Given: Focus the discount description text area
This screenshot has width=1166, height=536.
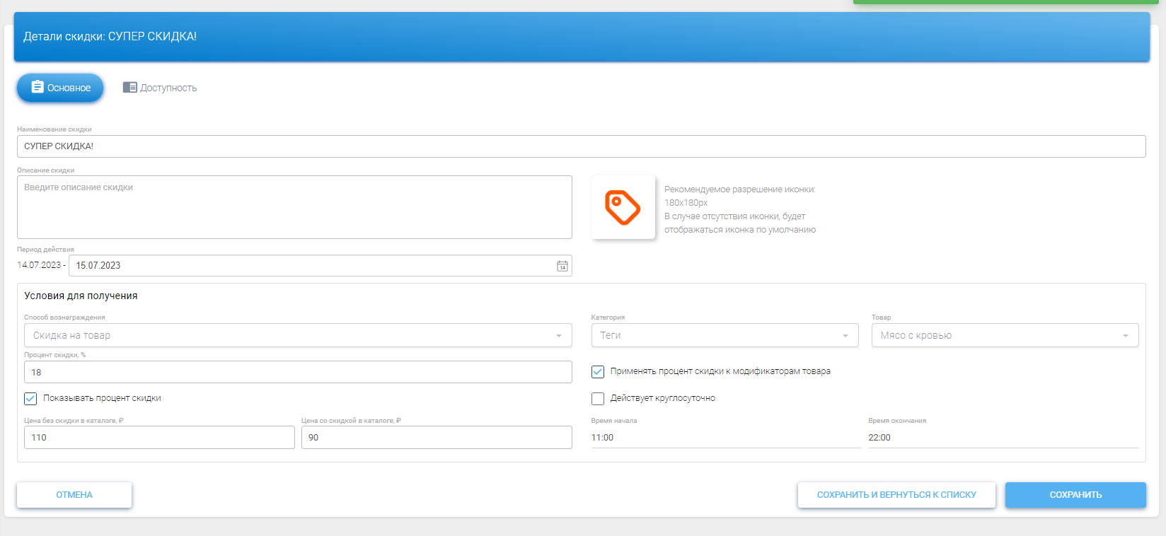Looking at the screenshot, I should click(x=294, y=207).
